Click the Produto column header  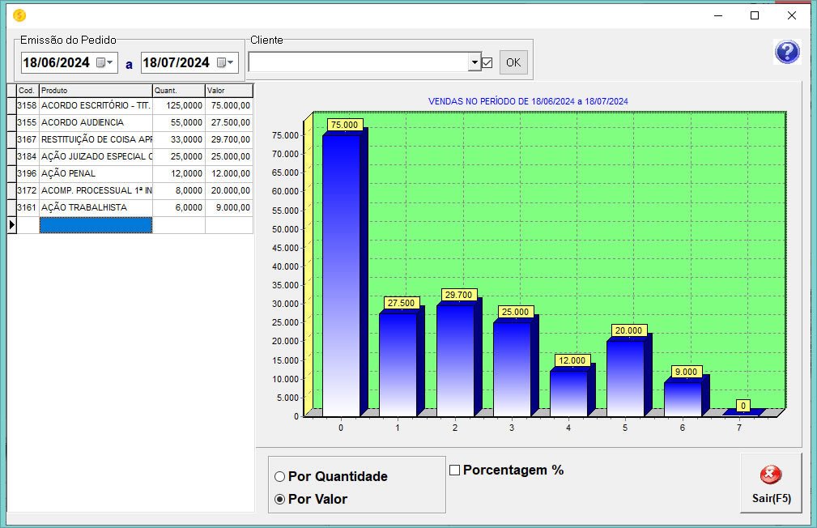tap(96, 90)
